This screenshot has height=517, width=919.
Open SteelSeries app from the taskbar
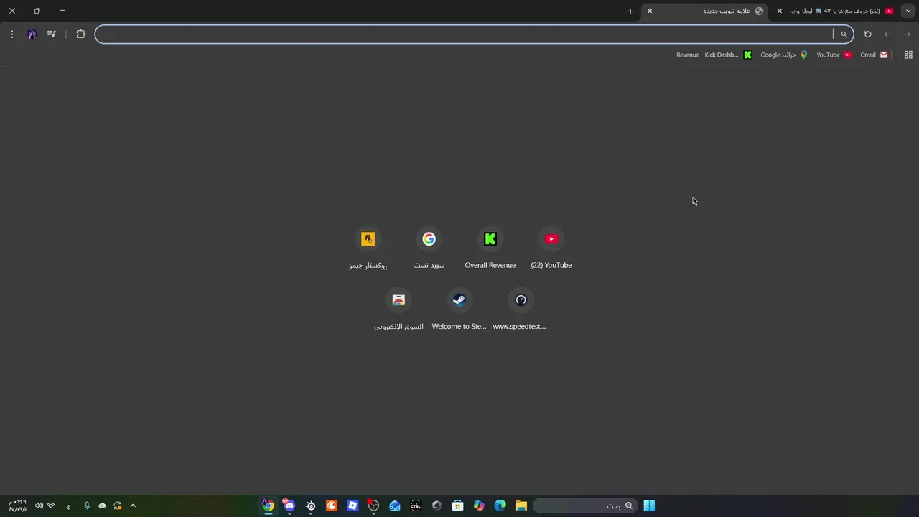tap(310, 506)
